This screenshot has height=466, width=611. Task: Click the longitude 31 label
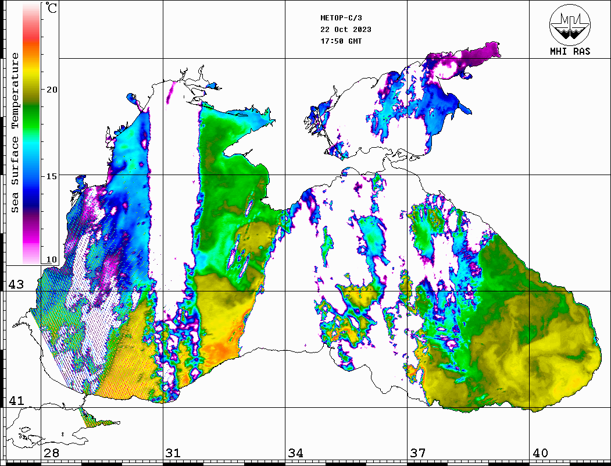(173, 453)
